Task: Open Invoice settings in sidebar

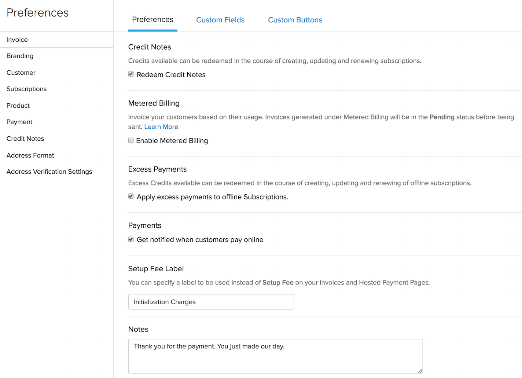Action: click(x=17, y=40)
